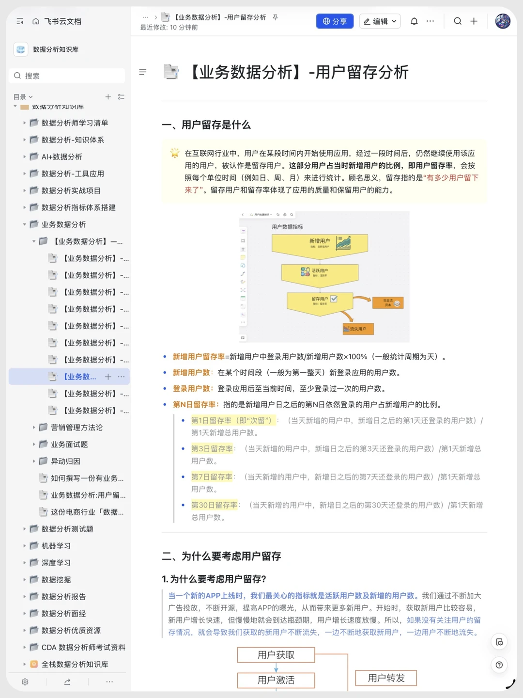The height and width of the screenshot is (698, 523).
Task: Pin the document via pin icon
Action: [275, 17]
